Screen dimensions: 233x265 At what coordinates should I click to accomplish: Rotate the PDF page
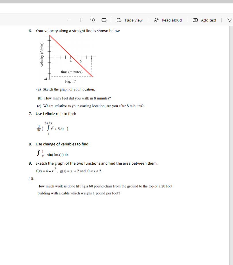[x=92, y=20]
